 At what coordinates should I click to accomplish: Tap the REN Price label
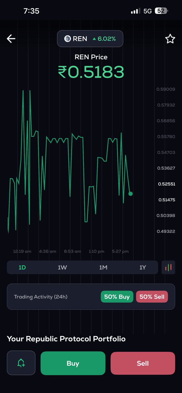coord(91,57)
